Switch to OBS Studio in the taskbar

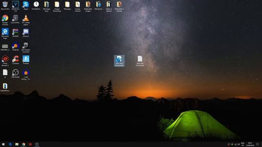click(37, 144)
